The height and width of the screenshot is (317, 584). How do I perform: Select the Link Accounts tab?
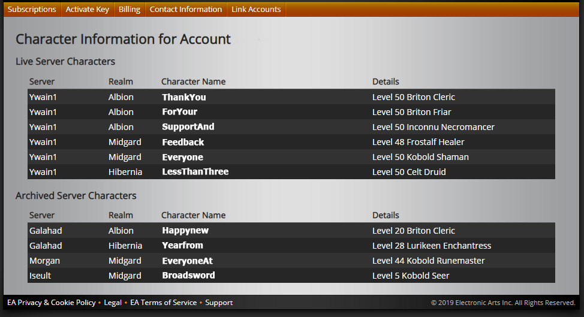pos(256,10)
